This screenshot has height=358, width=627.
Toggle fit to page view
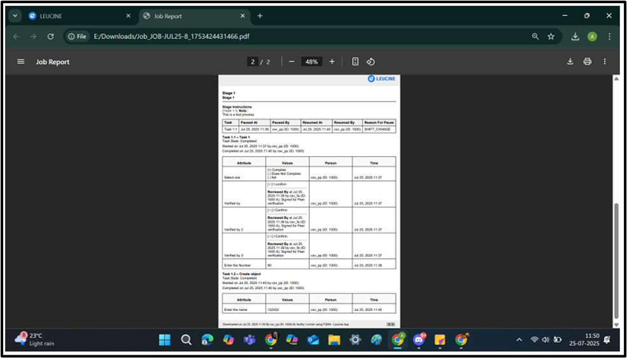tap(355, 62)
